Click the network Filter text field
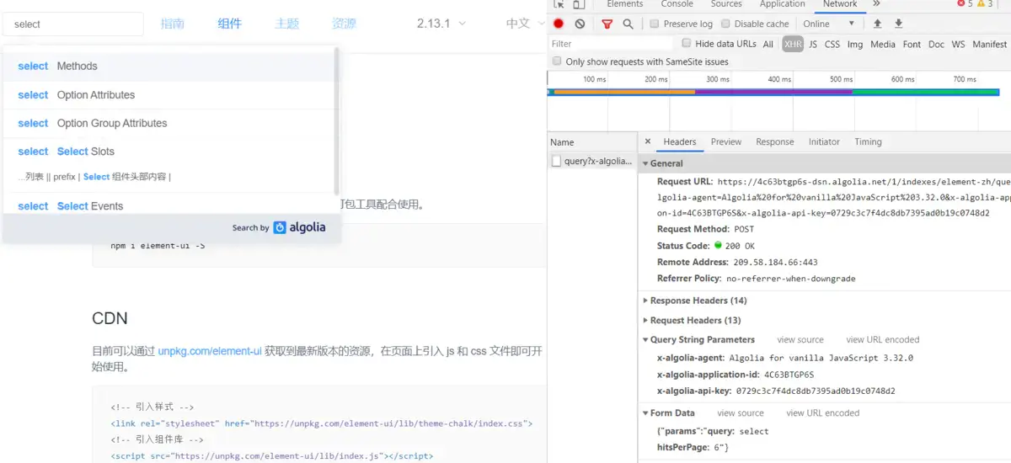The width and height of the screenshot is (1011, 463). [611, 44]
